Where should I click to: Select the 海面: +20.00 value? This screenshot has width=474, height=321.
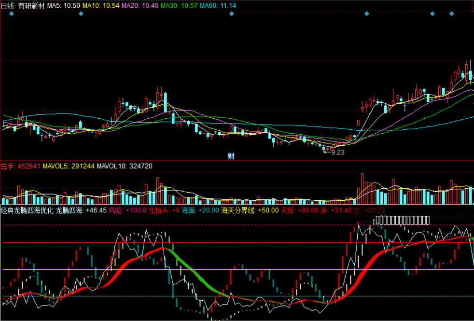pyautogui.click(x=200, y=210)
